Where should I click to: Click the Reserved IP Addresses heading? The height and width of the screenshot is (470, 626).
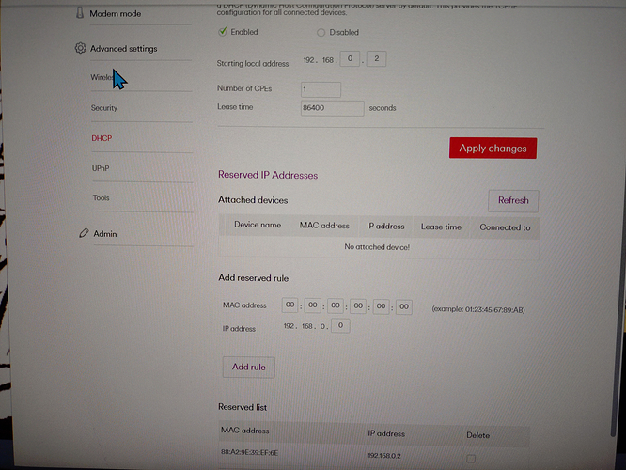click(x=268, y=175)
